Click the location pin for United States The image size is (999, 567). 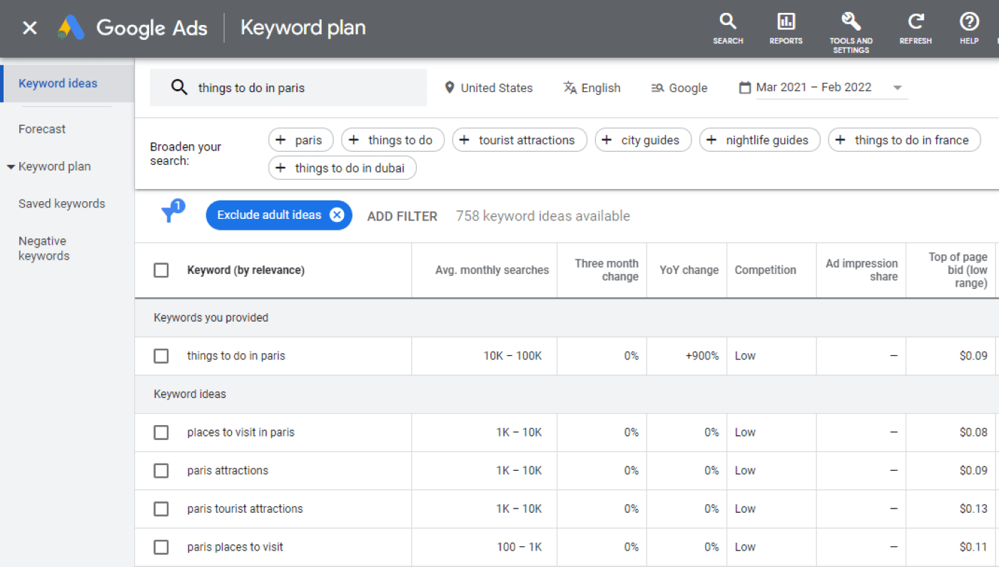(449, 87)
